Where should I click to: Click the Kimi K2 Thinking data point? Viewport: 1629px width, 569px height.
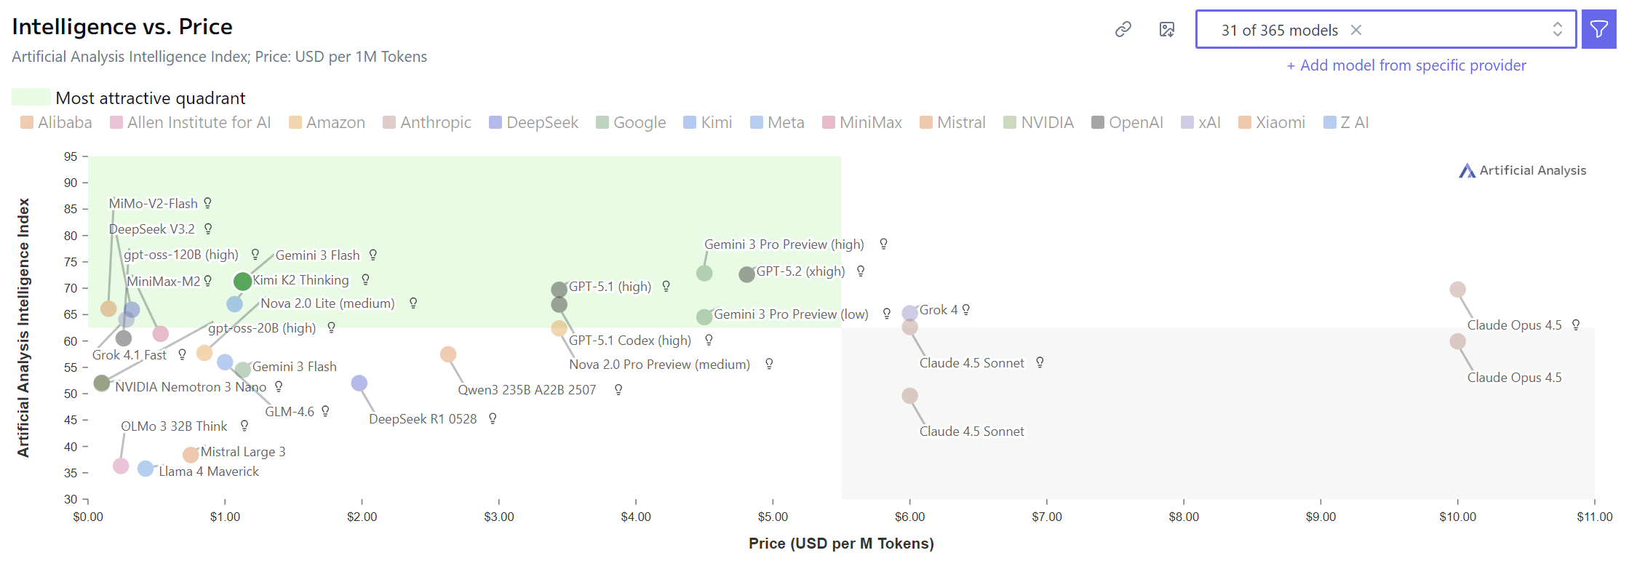[243, 281]
